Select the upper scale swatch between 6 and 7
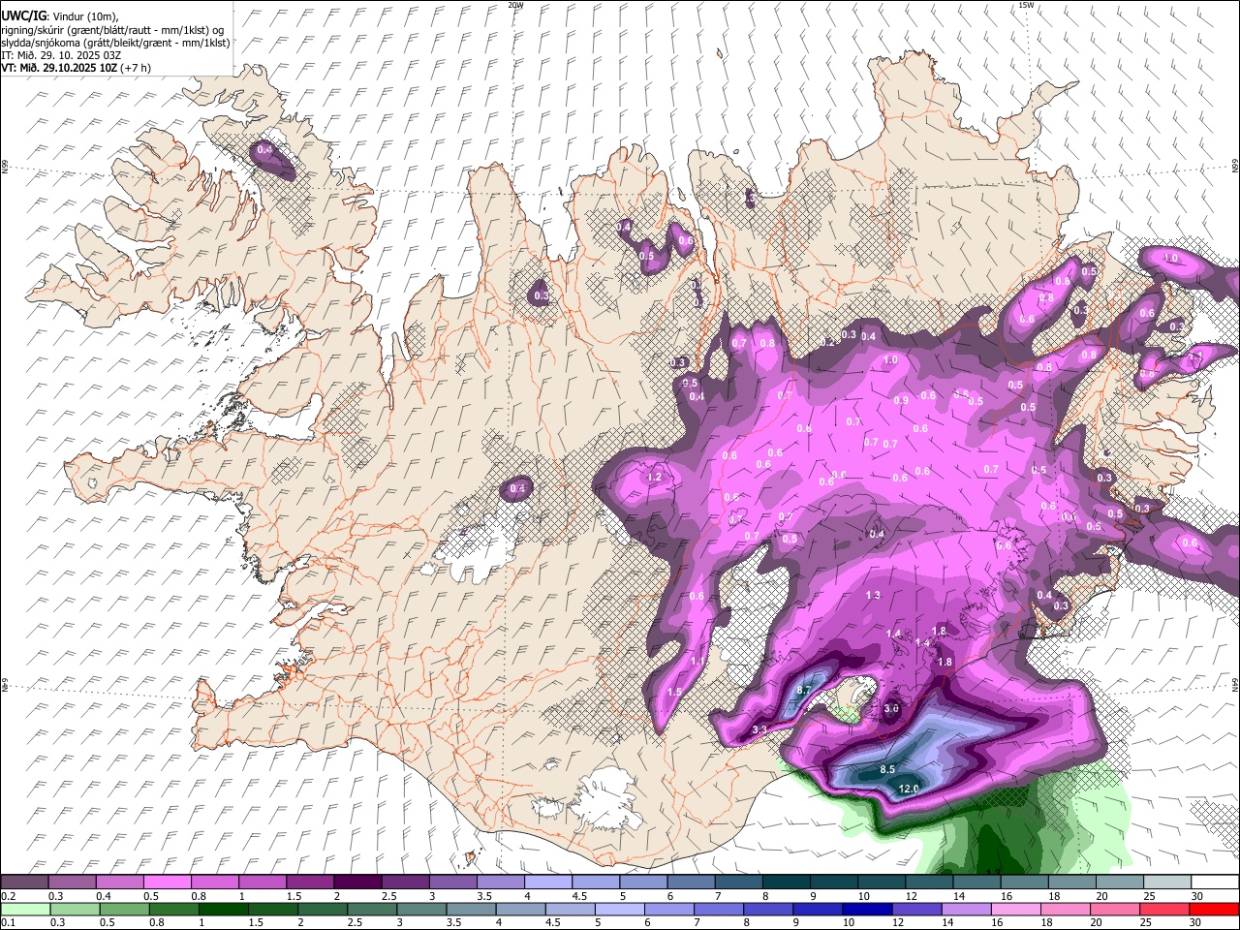 691,883
